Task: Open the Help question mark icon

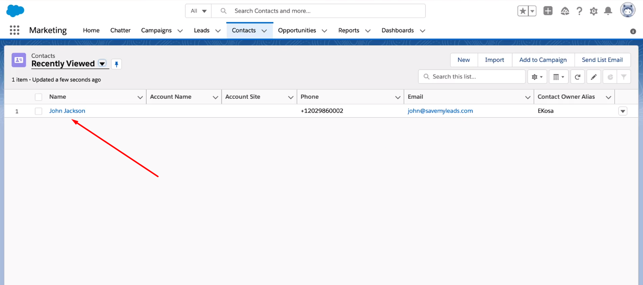Action: coord(579,11)
